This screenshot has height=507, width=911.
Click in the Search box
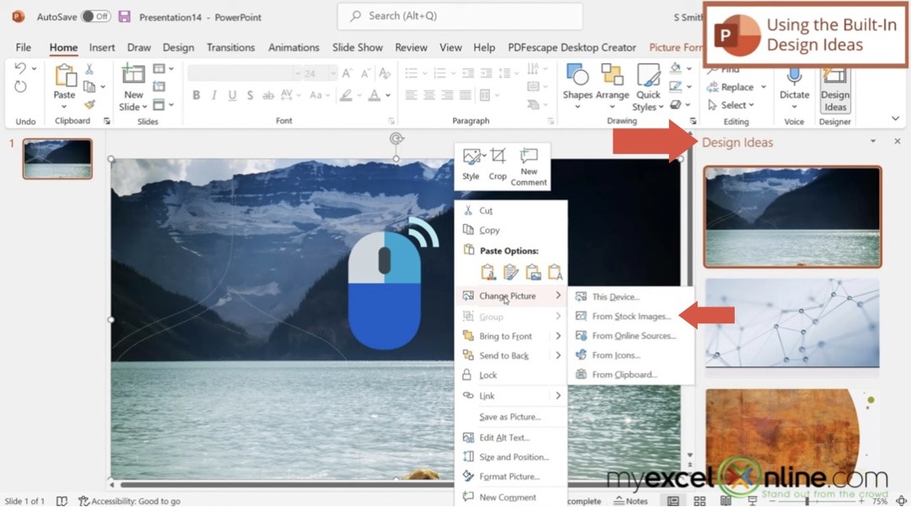[x=460, y=16]
